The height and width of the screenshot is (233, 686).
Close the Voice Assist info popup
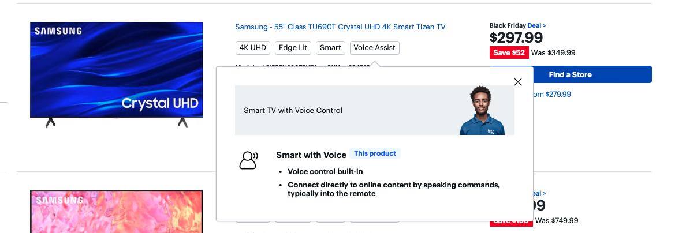point(517,82)
